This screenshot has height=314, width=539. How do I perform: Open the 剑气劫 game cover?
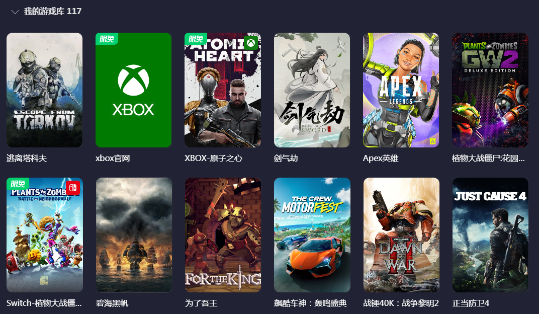coord(312,90)
